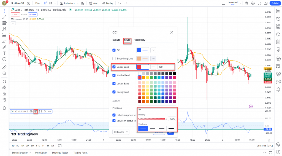Uncheck the Middle Band checkbox
Viewport: 282px width, 156px height.
(x=114, y=75)
